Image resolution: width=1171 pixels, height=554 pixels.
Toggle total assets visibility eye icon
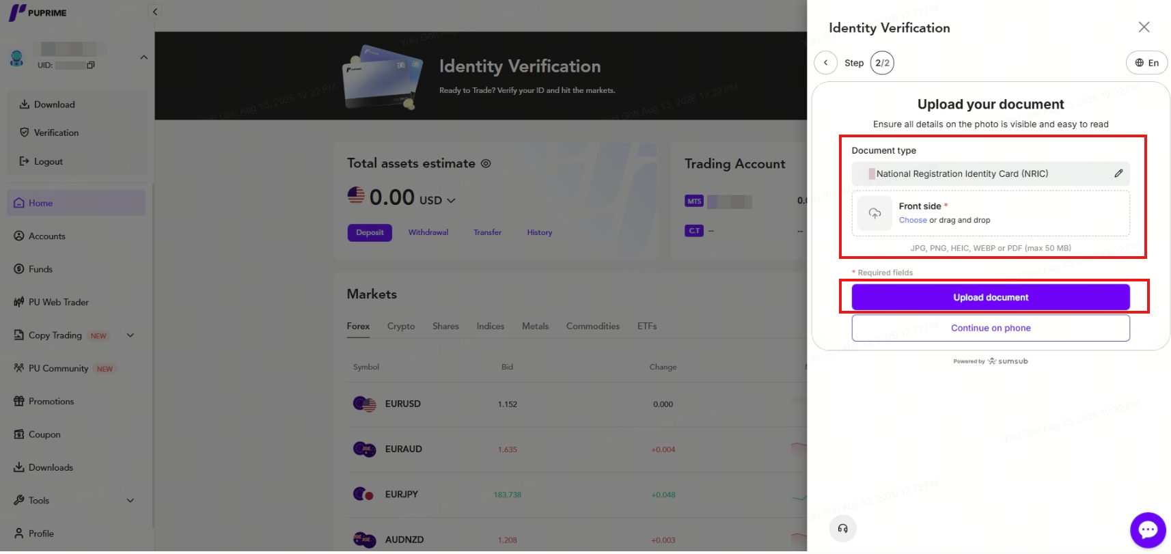pos(486,164)
